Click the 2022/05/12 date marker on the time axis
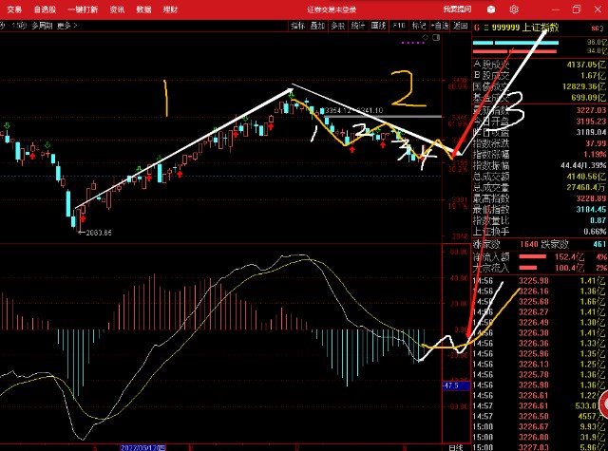The width and height of the screenshot is (608, 451). [x=142, y=448]
